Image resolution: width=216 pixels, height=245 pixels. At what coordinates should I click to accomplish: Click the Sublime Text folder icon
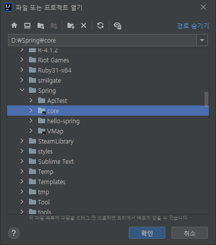32,161
